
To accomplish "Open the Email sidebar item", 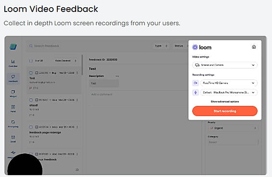I will pos(13,139).
